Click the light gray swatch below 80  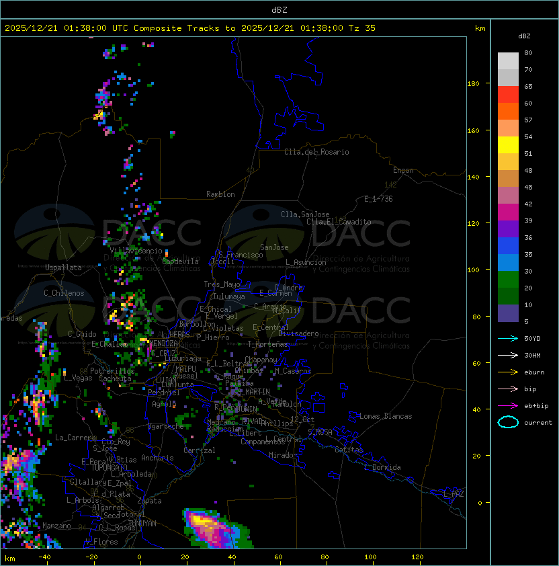pos(508,61)
